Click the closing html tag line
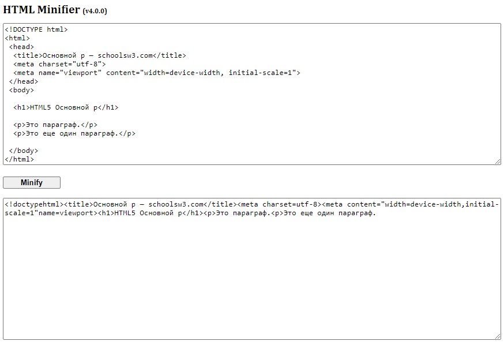This screenshot has width=504, height=345. tap(20, 159)
